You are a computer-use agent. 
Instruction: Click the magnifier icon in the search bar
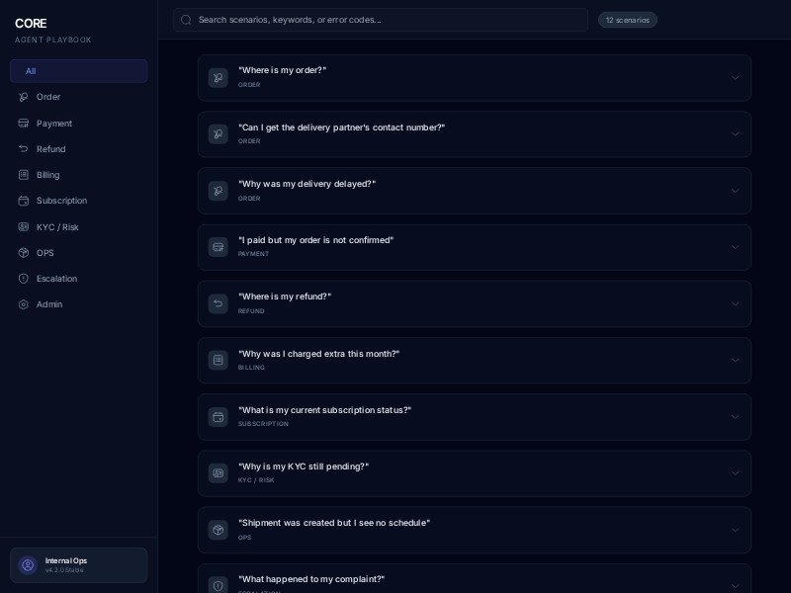pyautogui.click(x=186, y=20)
